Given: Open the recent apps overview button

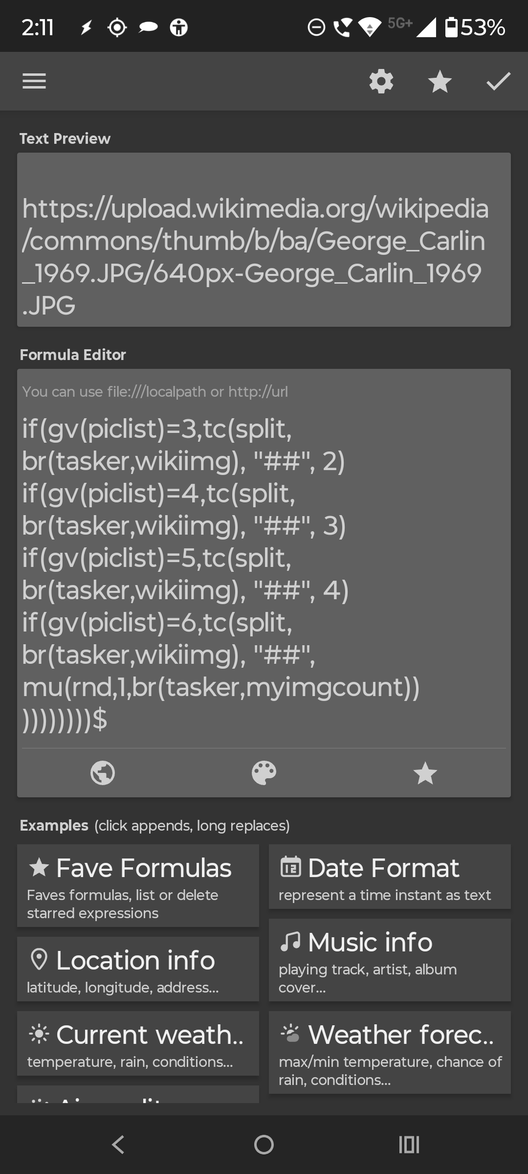Looking at the screenshot, I should pos(409,1145).
